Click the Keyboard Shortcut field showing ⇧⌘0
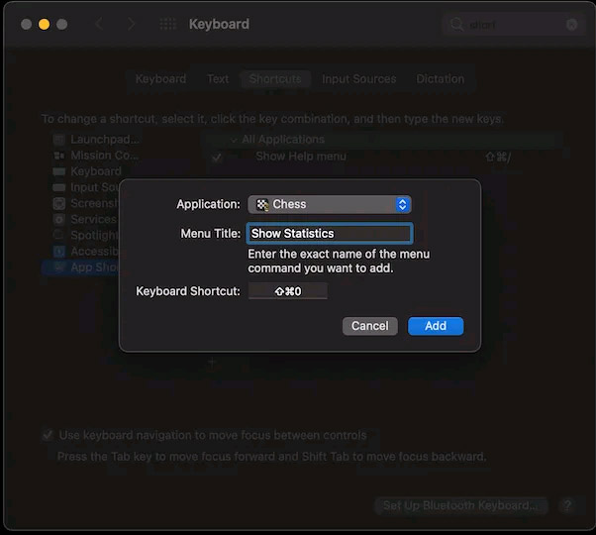The width and height of the screenshot is (596, 535). click(x=288, y=291)
